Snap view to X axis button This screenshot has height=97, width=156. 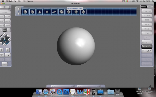point(9,40)
